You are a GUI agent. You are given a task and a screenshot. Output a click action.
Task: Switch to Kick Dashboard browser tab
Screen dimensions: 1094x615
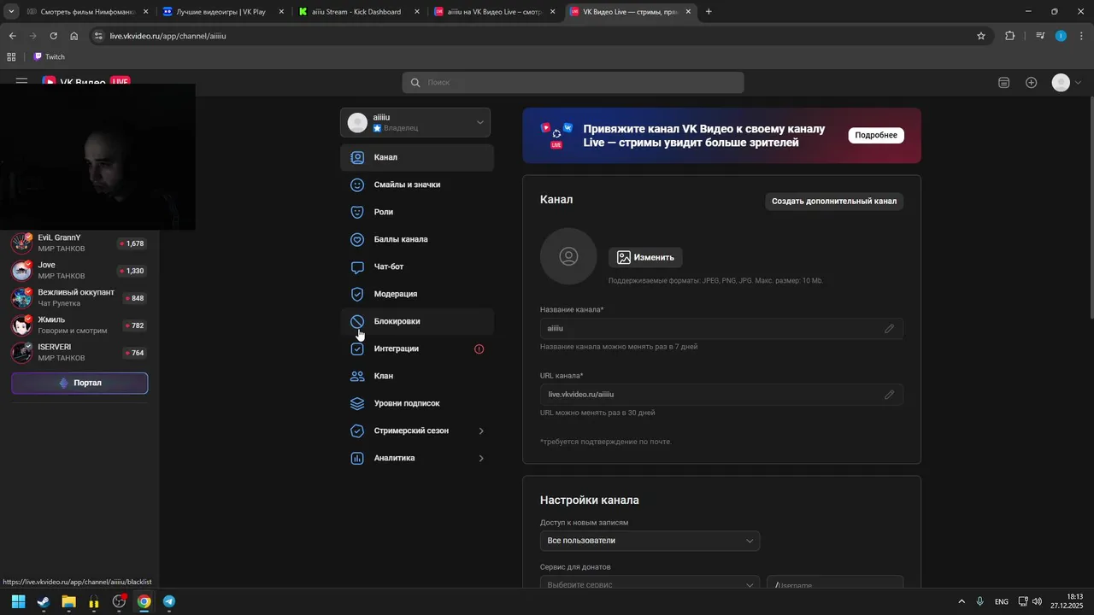358,12
